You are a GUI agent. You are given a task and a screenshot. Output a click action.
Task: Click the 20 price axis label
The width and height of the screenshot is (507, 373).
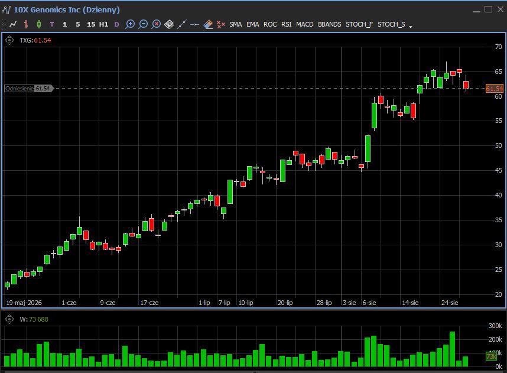point(499,294)
